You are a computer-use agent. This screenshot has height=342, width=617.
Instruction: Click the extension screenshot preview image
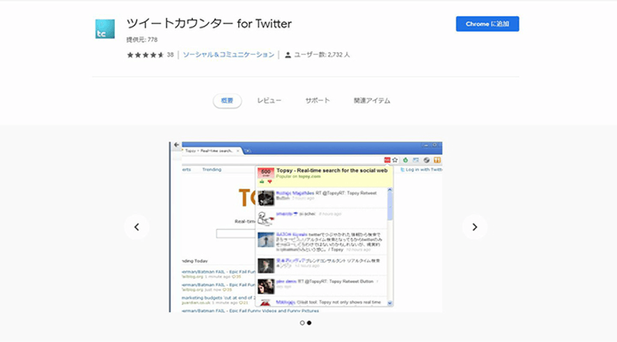pos(306,227)
